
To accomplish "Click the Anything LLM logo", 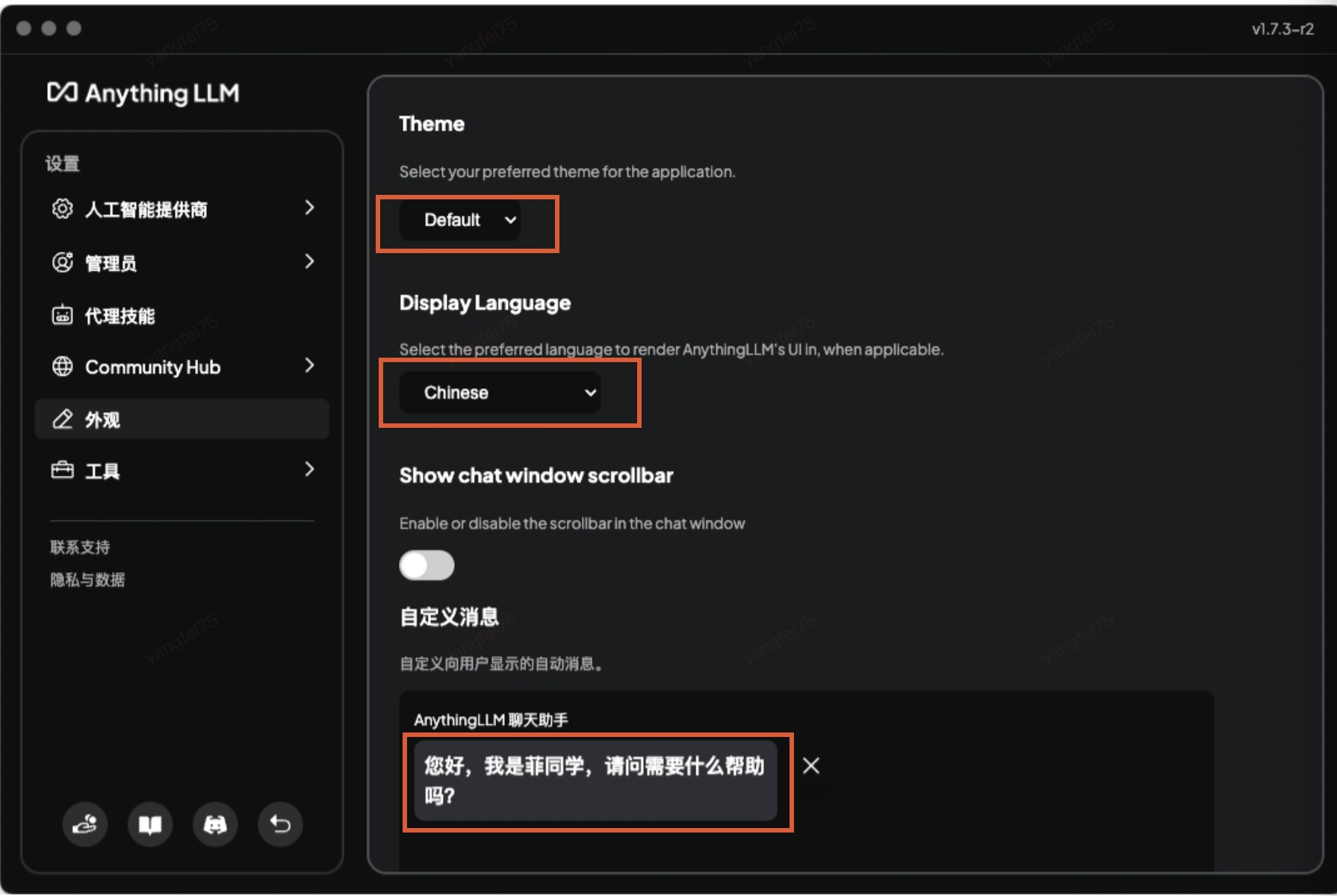I will tap(143, 93).
